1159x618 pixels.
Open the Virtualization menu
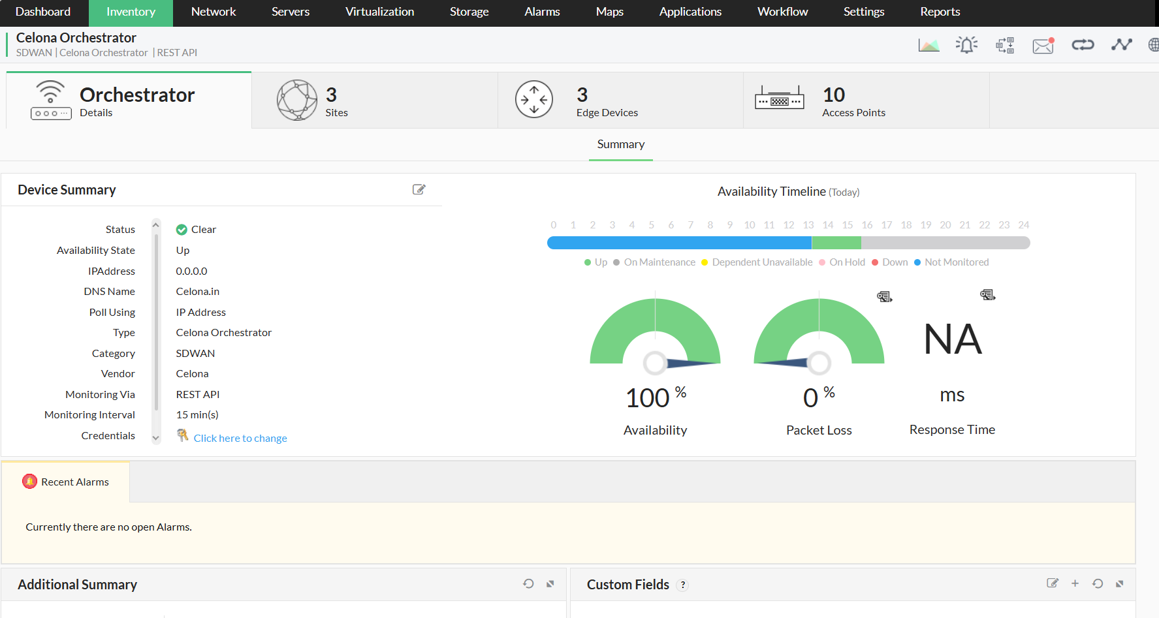tap(379, 12)
